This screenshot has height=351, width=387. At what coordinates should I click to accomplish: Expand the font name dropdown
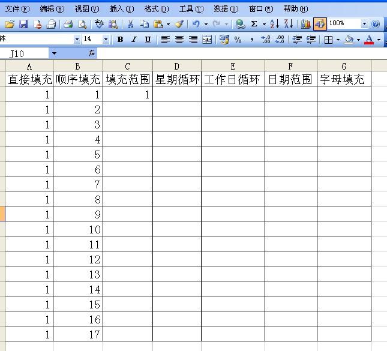(x=77, y=39)
